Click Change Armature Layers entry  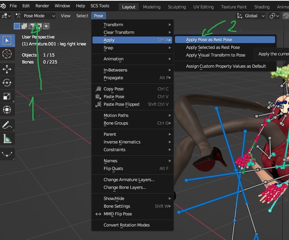(x=132, y=180)
